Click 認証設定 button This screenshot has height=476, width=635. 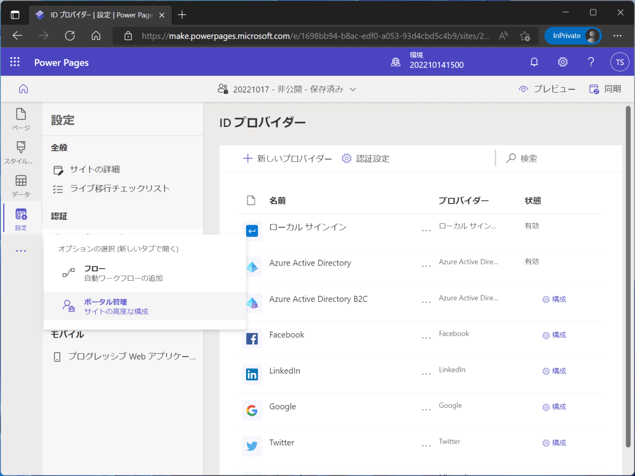pos(366,158)
